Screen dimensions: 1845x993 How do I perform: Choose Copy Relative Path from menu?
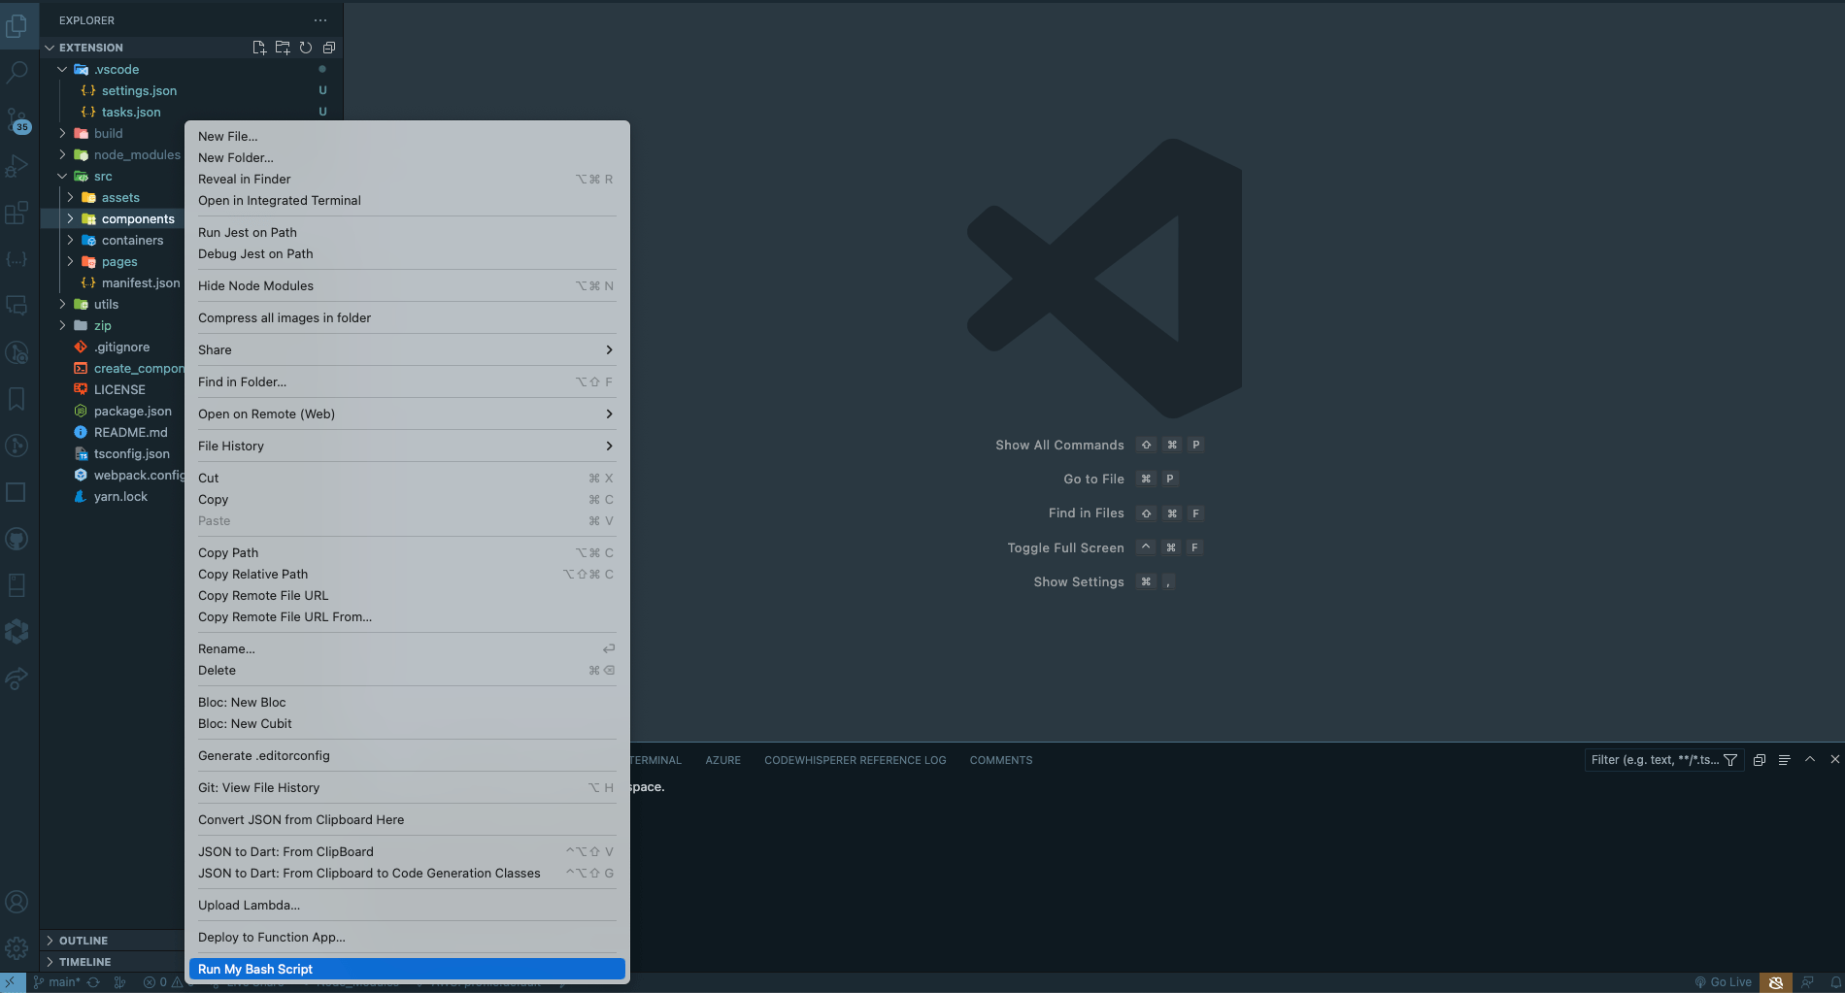pos(407,575)
